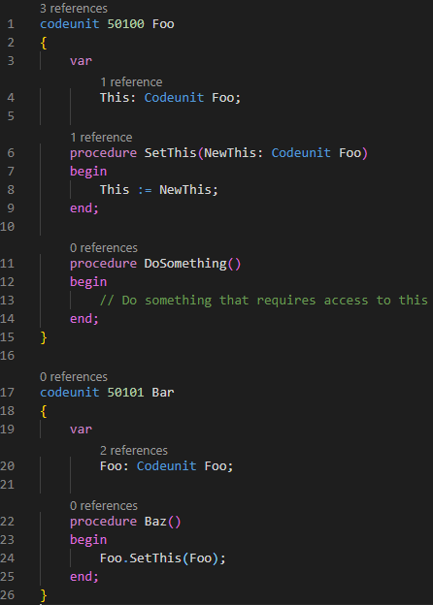The image size is (433, 605).
Task: Click the 50101 codeunit ID number
Action: click(x=125, y=393)
